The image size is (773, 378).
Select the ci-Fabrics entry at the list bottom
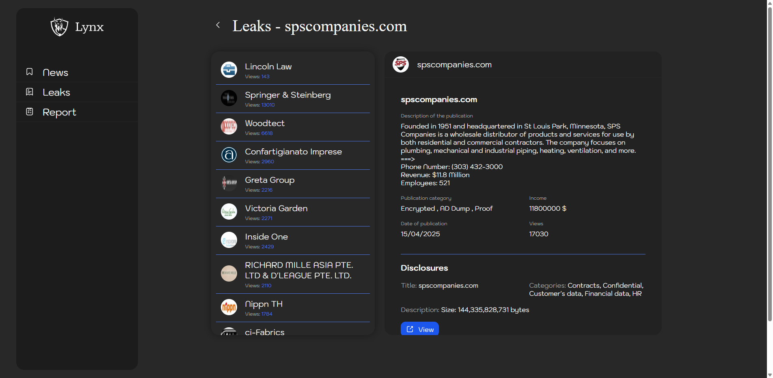click(264, 332)
